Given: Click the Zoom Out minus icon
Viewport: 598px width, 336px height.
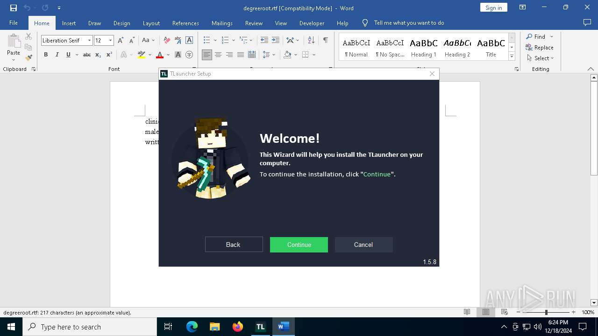Looking at the screenshot, I should pos(518,312).
